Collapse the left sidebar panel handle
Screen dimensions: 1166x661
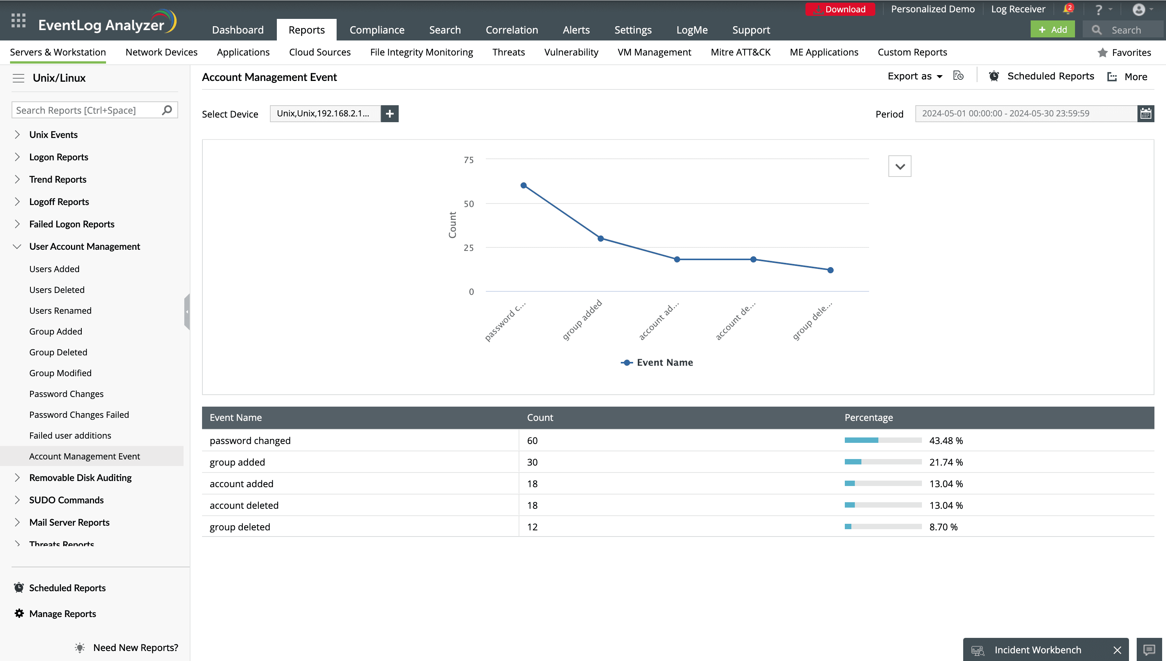tap(187, 311)
